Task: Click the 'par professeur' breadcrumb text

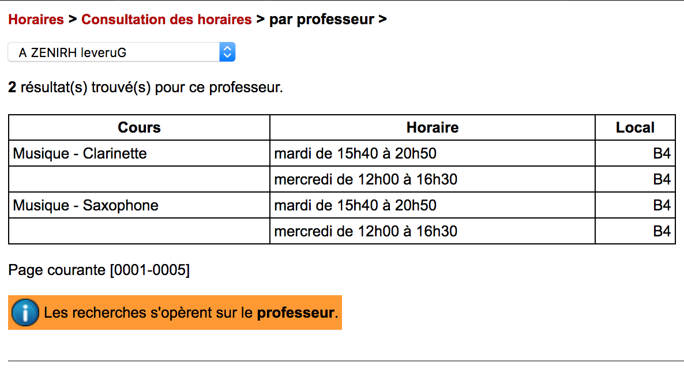Action: point(321,20)
